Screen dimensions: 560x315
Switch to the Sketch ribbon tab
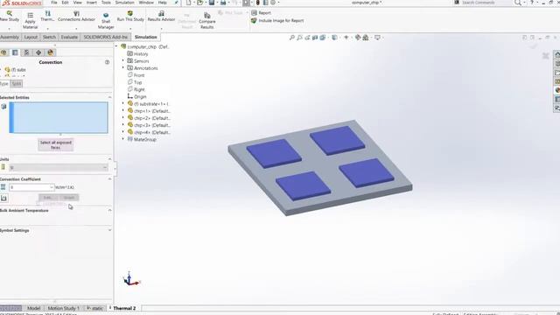[49, 37]
